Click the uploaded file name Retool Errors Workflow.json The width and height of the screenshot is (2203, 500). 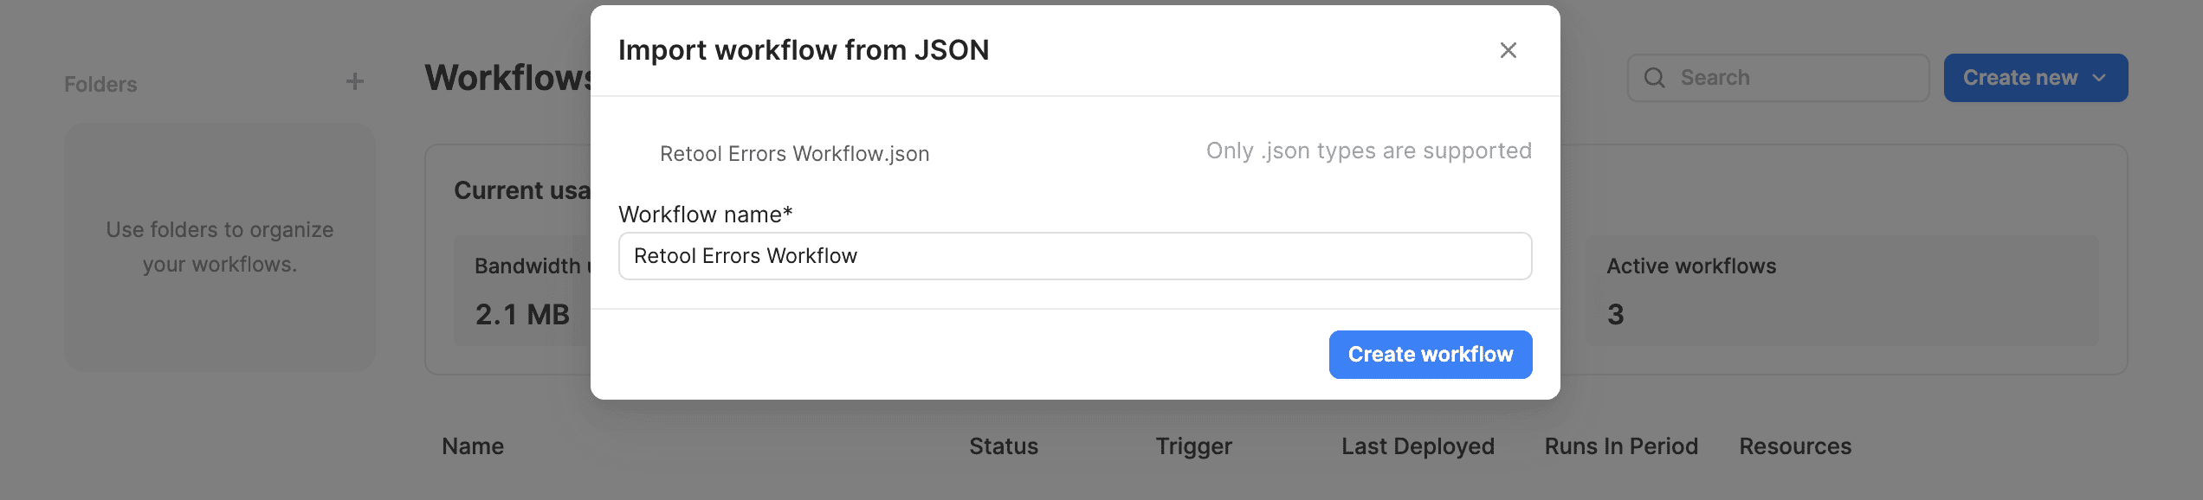click(x=794, y=152)
